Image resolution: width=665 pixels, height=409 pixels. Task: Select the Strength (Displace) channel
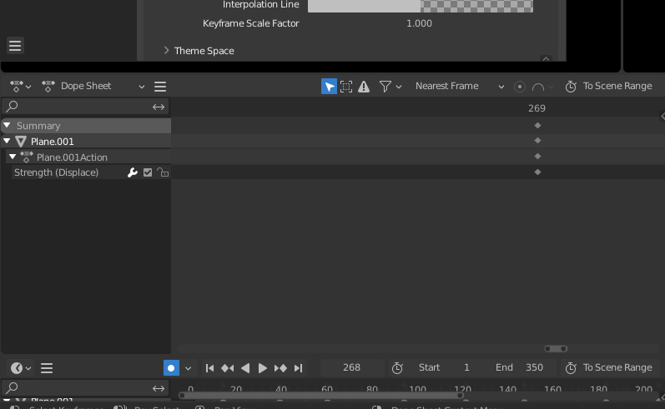56,172
